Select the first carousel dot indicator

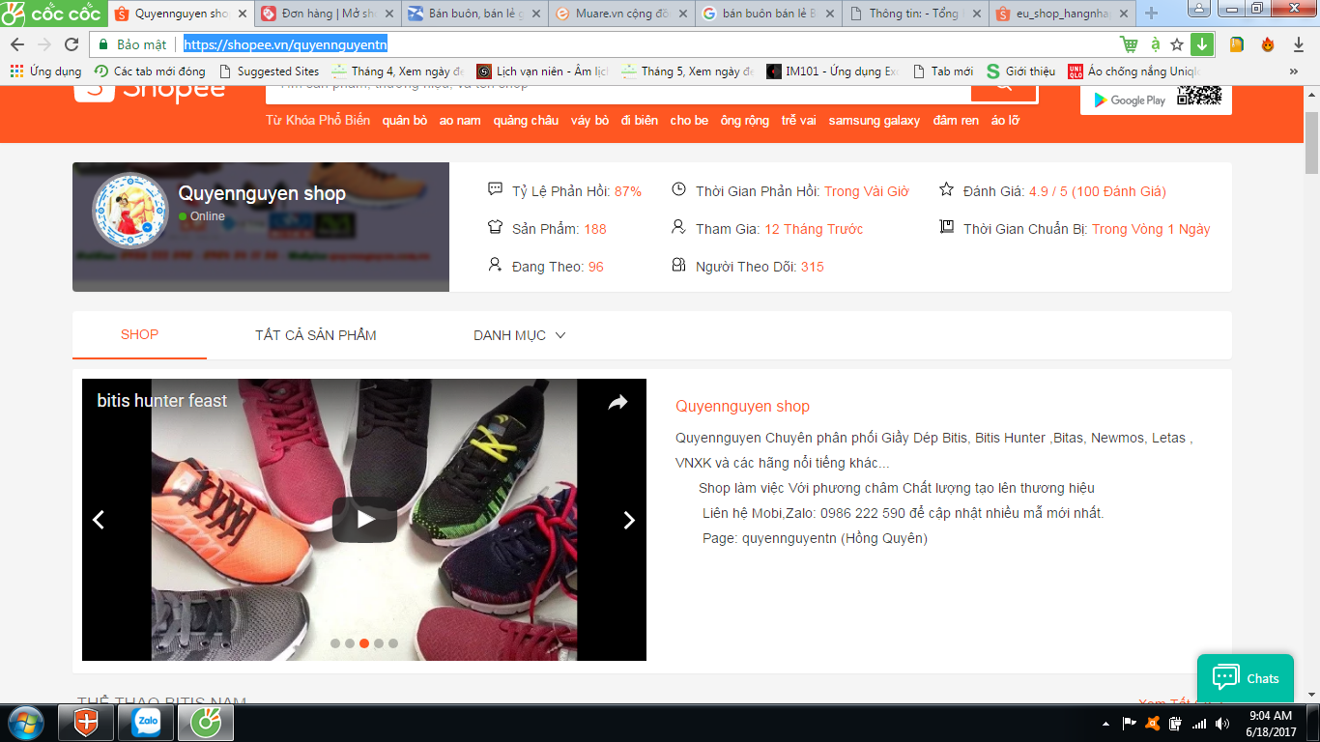335,643
